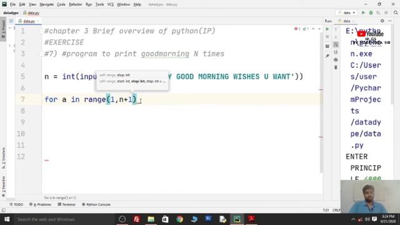The width and height of the screenshot is (400, 225).
Task: Select the data tab in Run panel
Action: click(x=346, y=21)
